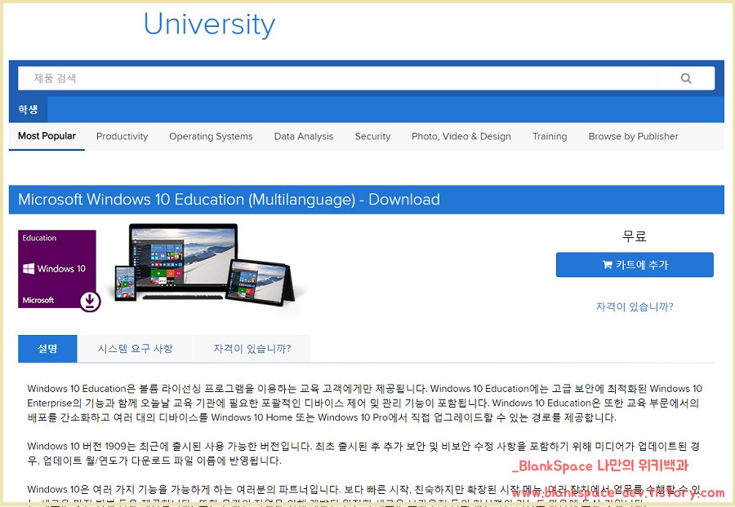Switch to 시스템 요구 사항 tab
The image size is (735, 507).
135,348
